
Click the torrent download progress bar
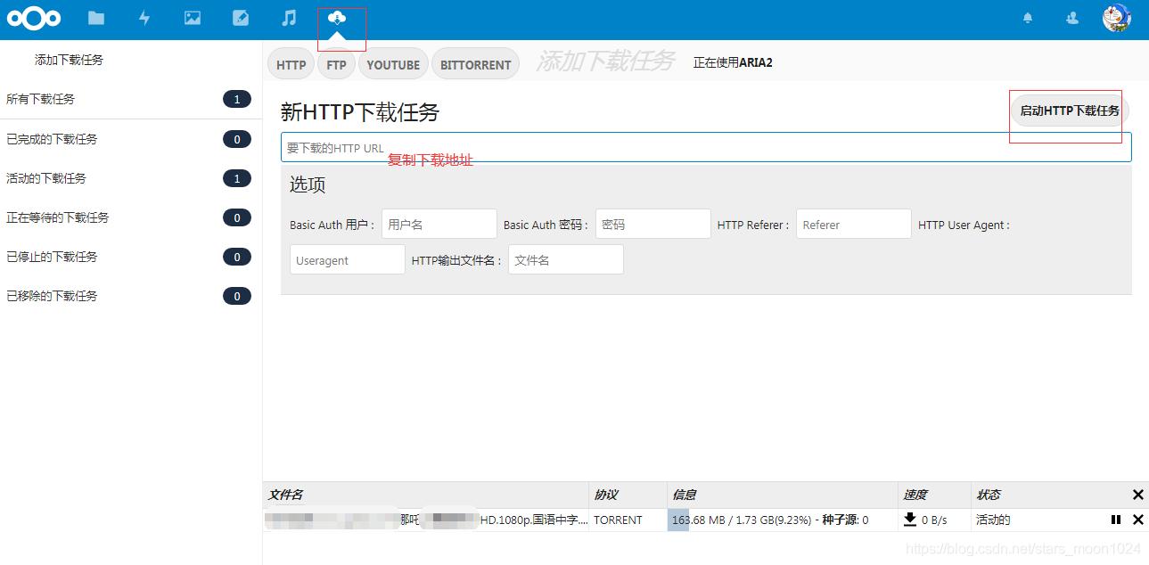[679, 520]
